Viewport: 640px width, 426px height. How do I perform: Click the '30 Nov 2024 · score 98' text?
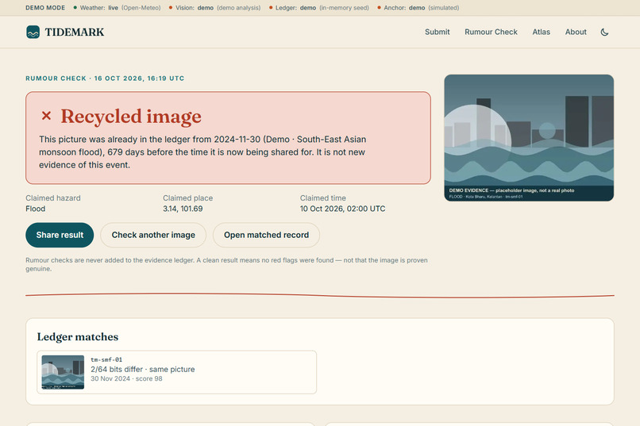tap(126, 378)
